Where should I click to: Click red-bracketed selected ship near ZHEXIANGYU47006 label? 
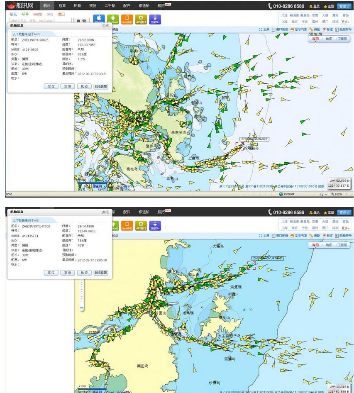pyautogui.click(x=251, y=266)
